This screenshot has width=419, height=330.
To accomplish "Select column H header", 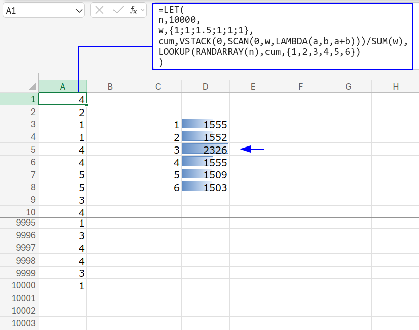I will 396,87.
